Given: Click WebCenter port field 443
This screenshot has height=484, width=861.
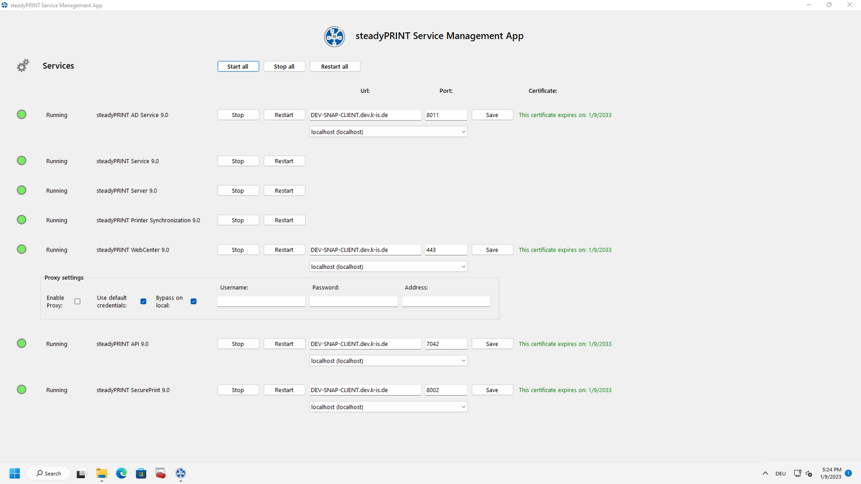Looking at the screenshot, I should pyautogui.click(x=446, y=250).
